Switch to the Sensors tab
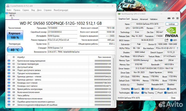Viewport: 186px width, 111px height. pyautogui.click(x=135, y=19)
